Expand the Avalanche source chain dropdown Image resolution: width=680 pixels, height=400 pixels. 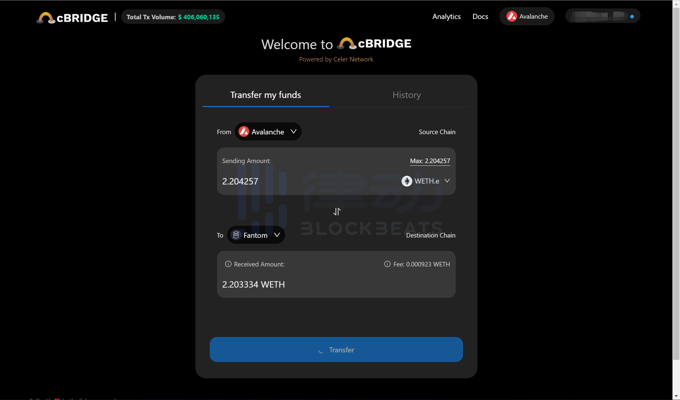tap(268, 132)
